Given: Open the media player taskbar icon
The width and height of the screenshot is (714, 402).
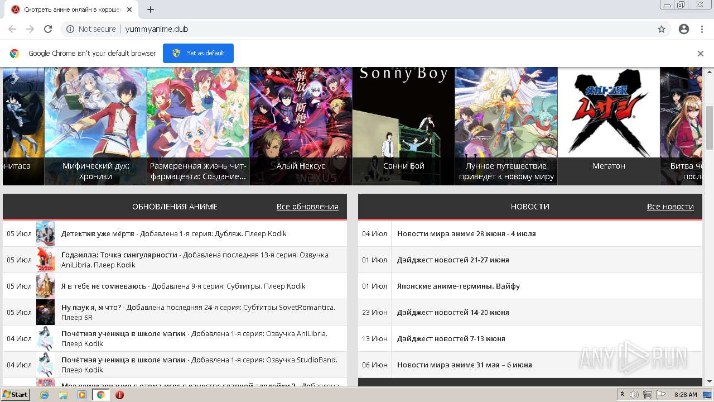Looking at the screenshot, I should (x=82, y=395).
